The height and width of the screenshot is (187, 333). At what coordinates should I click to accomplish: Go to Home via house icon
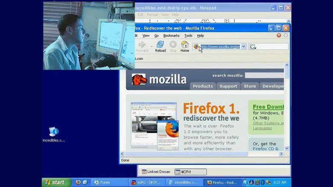(x=184, y=46)
